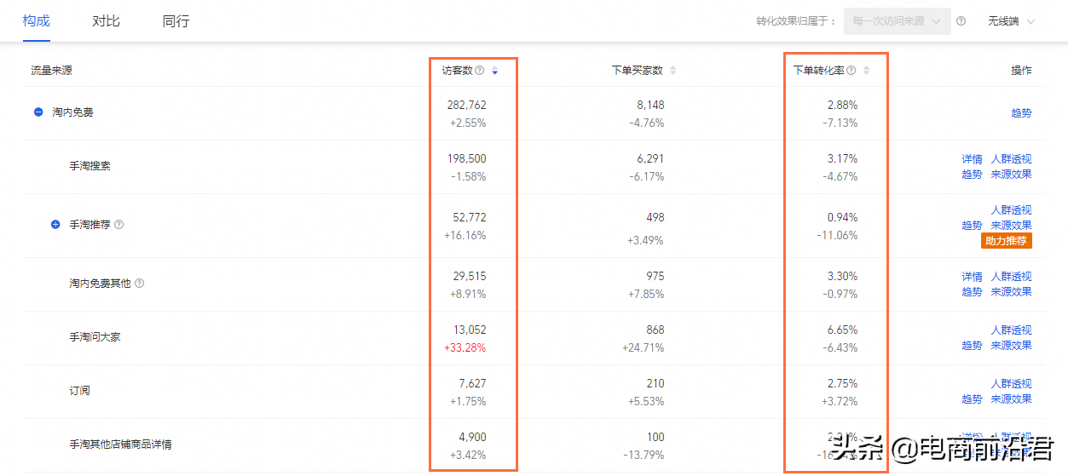Open the 无线端 device dropdown
1068x476 pixels.
pos(1012,21)
